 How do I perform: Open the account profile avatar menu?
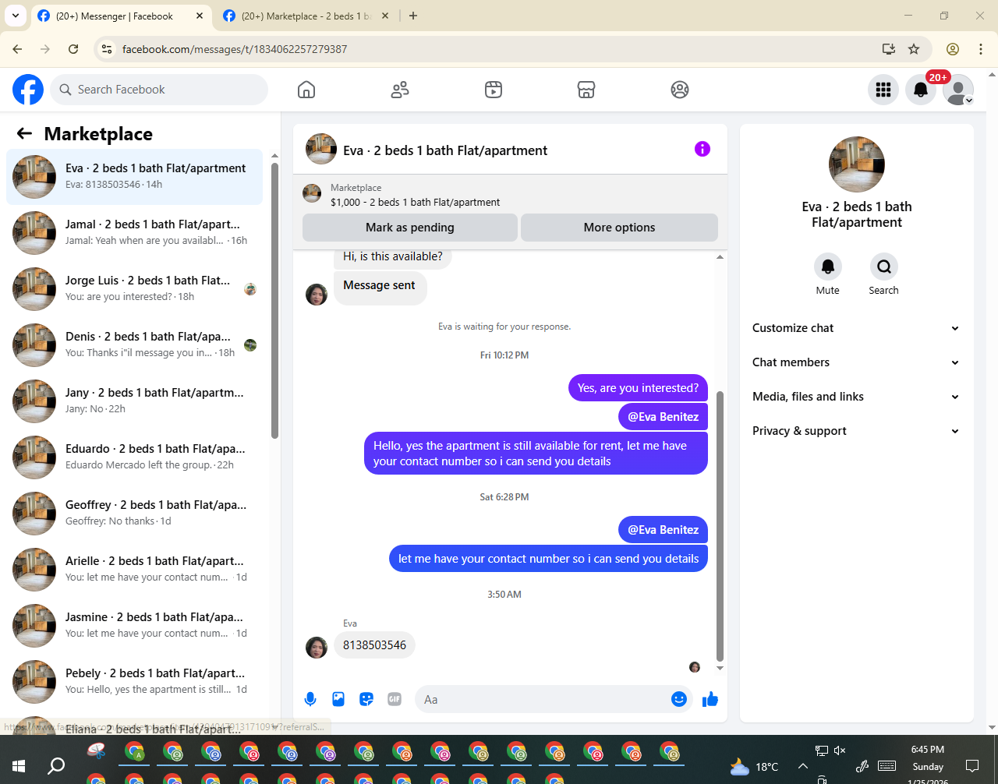click(x=958, y=90)
